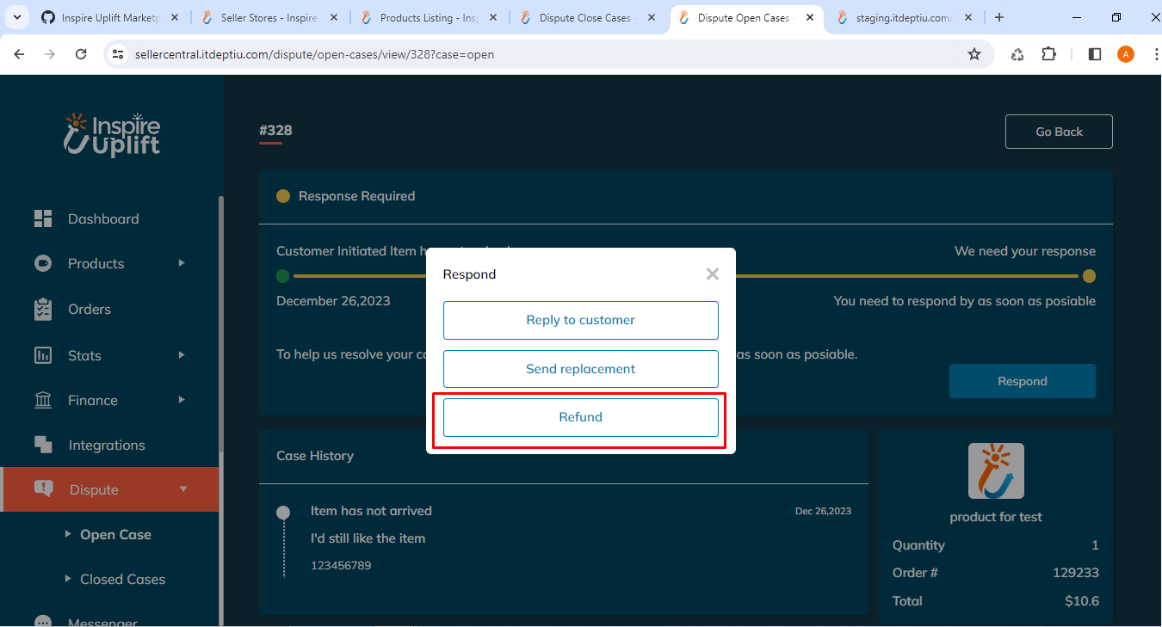This screenshot has height=627, width=1162.
Task: Click Reply to customer button
Action: [x=580, y=320]
